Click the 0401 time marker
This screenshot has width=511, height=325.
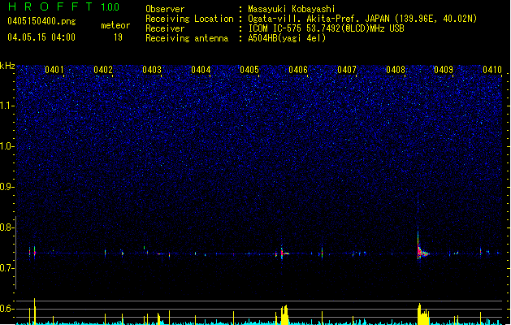pos(54,70)
